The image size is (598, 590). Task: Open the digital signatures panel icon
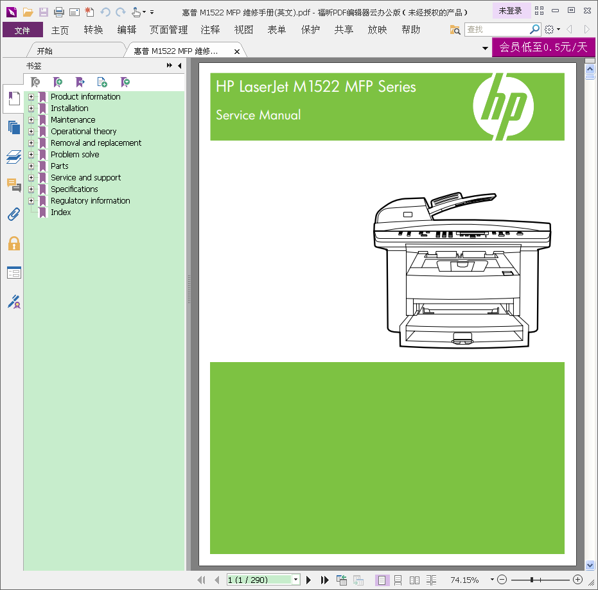click(14, 302)
